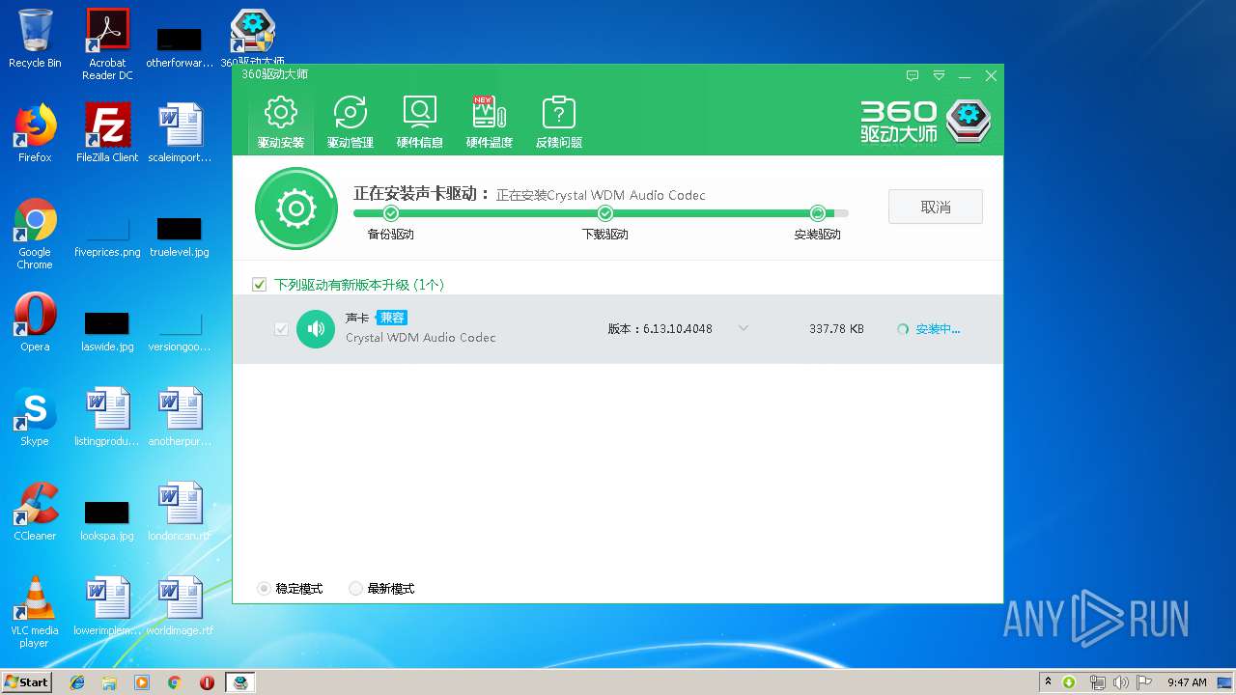The width and height of the screenshot is (1236, 695).
Task: Click the 安装中... status text
Action: click(x=938, y=329)
